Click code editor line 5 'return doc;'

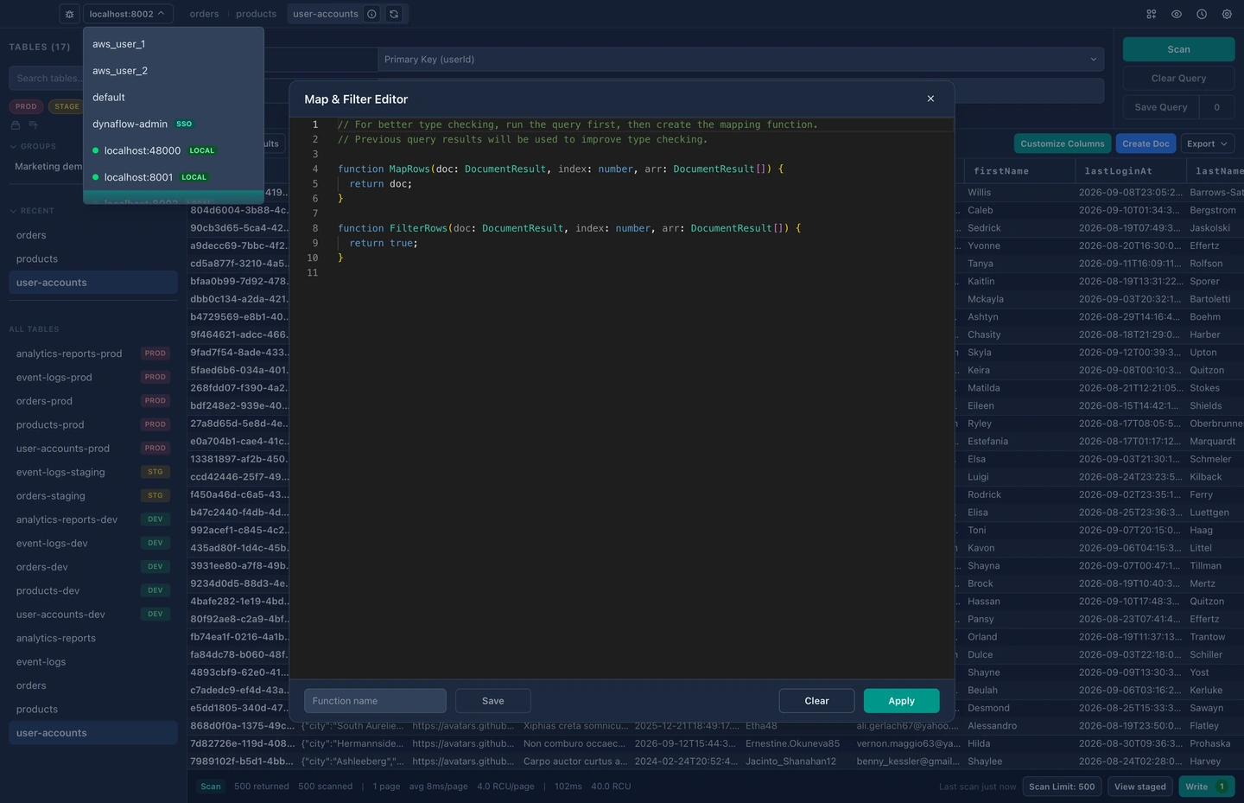[380, 184]
